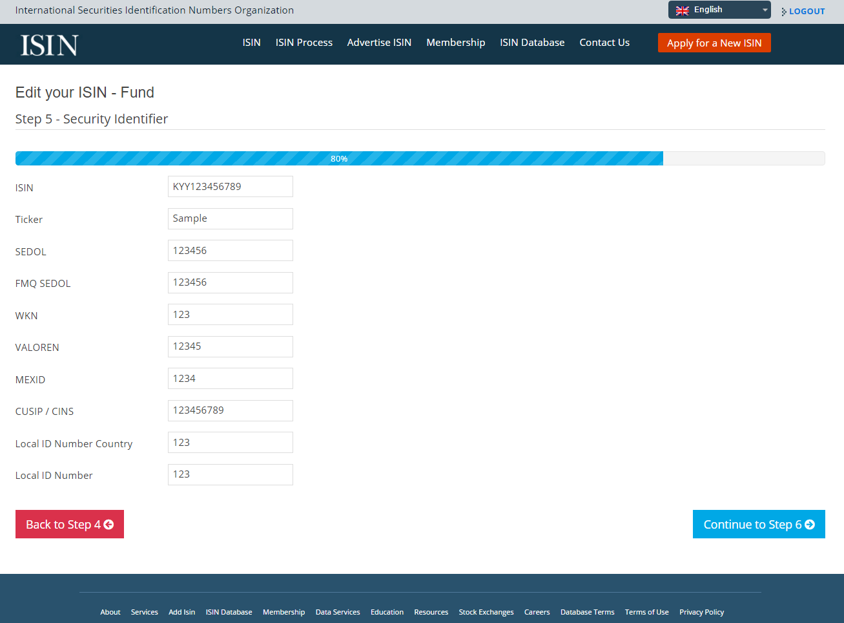The height and width of the screenshot is (623, 844).
Task: Navigate to Contact Us
Action: click(604, 43)
